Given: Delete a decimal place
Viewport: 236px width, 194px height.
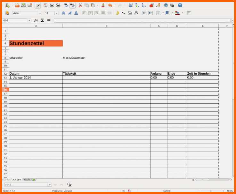Looking at the screenshot, I should coord(136,13).
